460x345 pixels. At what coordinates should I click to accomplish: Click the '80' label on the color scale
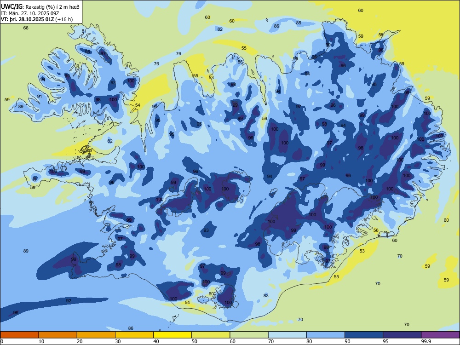[x=309, y=341]
